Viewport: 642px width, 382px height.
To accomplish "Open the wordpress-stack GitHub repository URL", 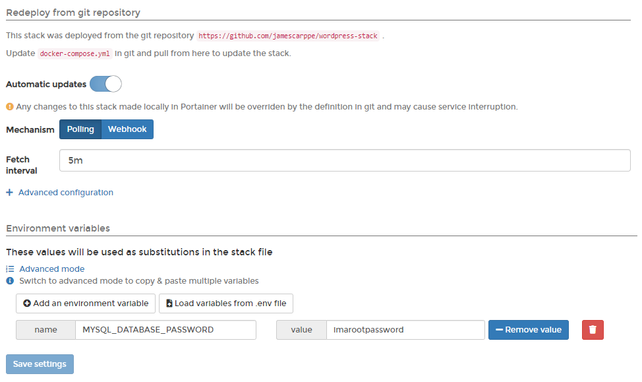I will [x=288, y=36].
